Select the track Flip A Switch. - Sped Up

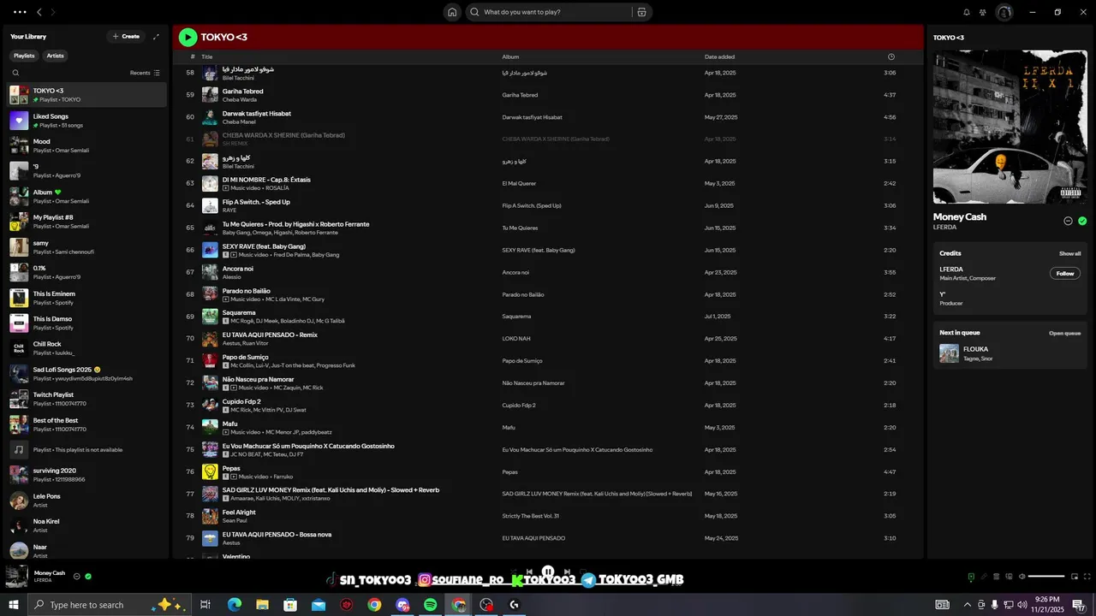pos(548,205)
